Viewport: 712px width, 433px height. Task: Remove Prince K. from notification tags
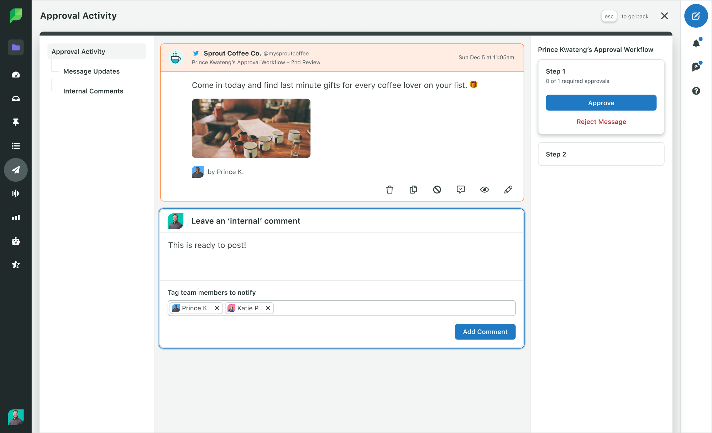217,308
